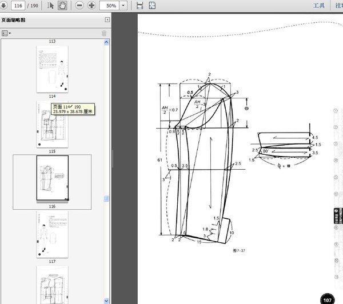
Task: Delete selected pages with trash icon
Action: 104,33
